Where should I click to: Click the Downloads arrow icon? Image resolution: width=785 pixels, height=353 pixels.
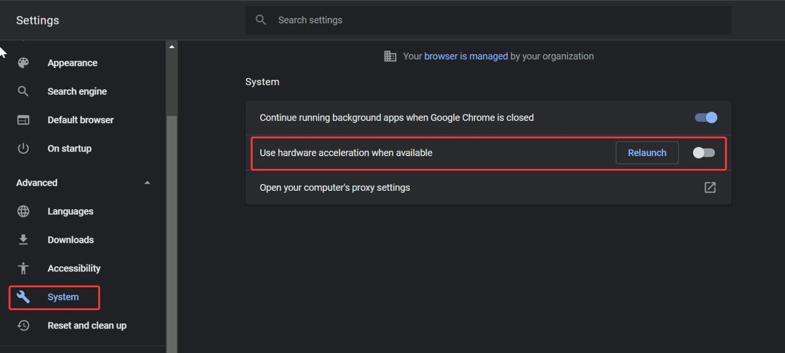(x=24, y=240)
